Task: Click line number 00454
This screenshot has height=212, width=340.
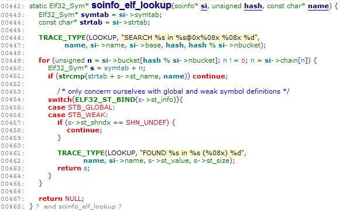Action: coord(12,100)
